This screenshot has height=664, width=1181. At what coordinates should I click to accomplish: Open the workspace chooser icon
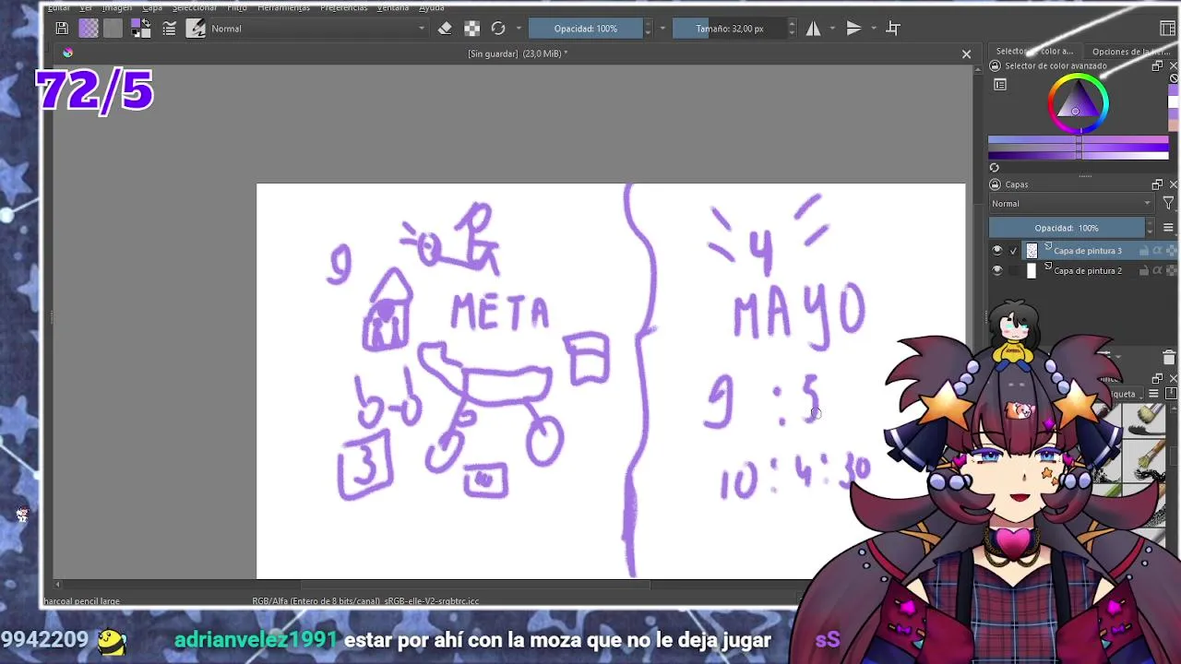click(x=1168, y=29)
